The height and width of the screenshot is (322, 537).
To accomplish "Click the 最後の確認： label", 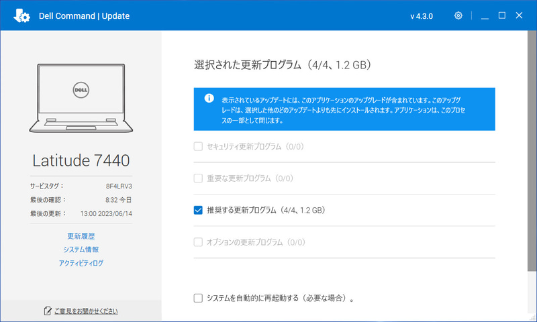I will 48,200.
